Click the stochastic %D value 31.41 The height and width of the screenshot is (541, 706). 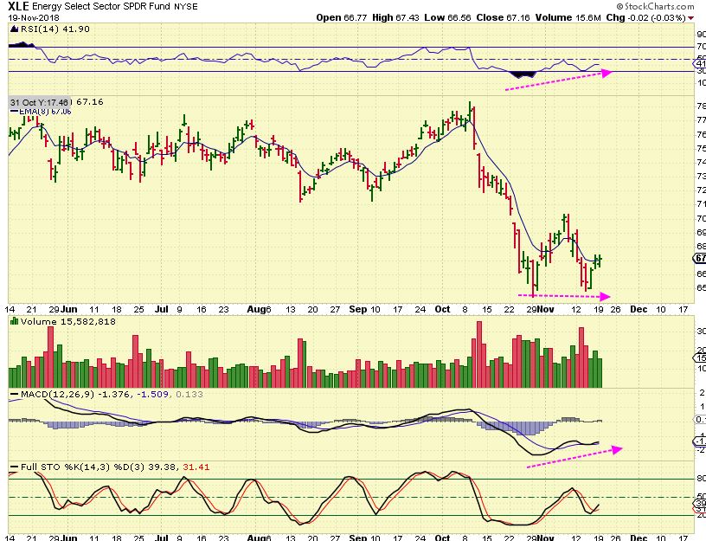(x=196, y=467)
